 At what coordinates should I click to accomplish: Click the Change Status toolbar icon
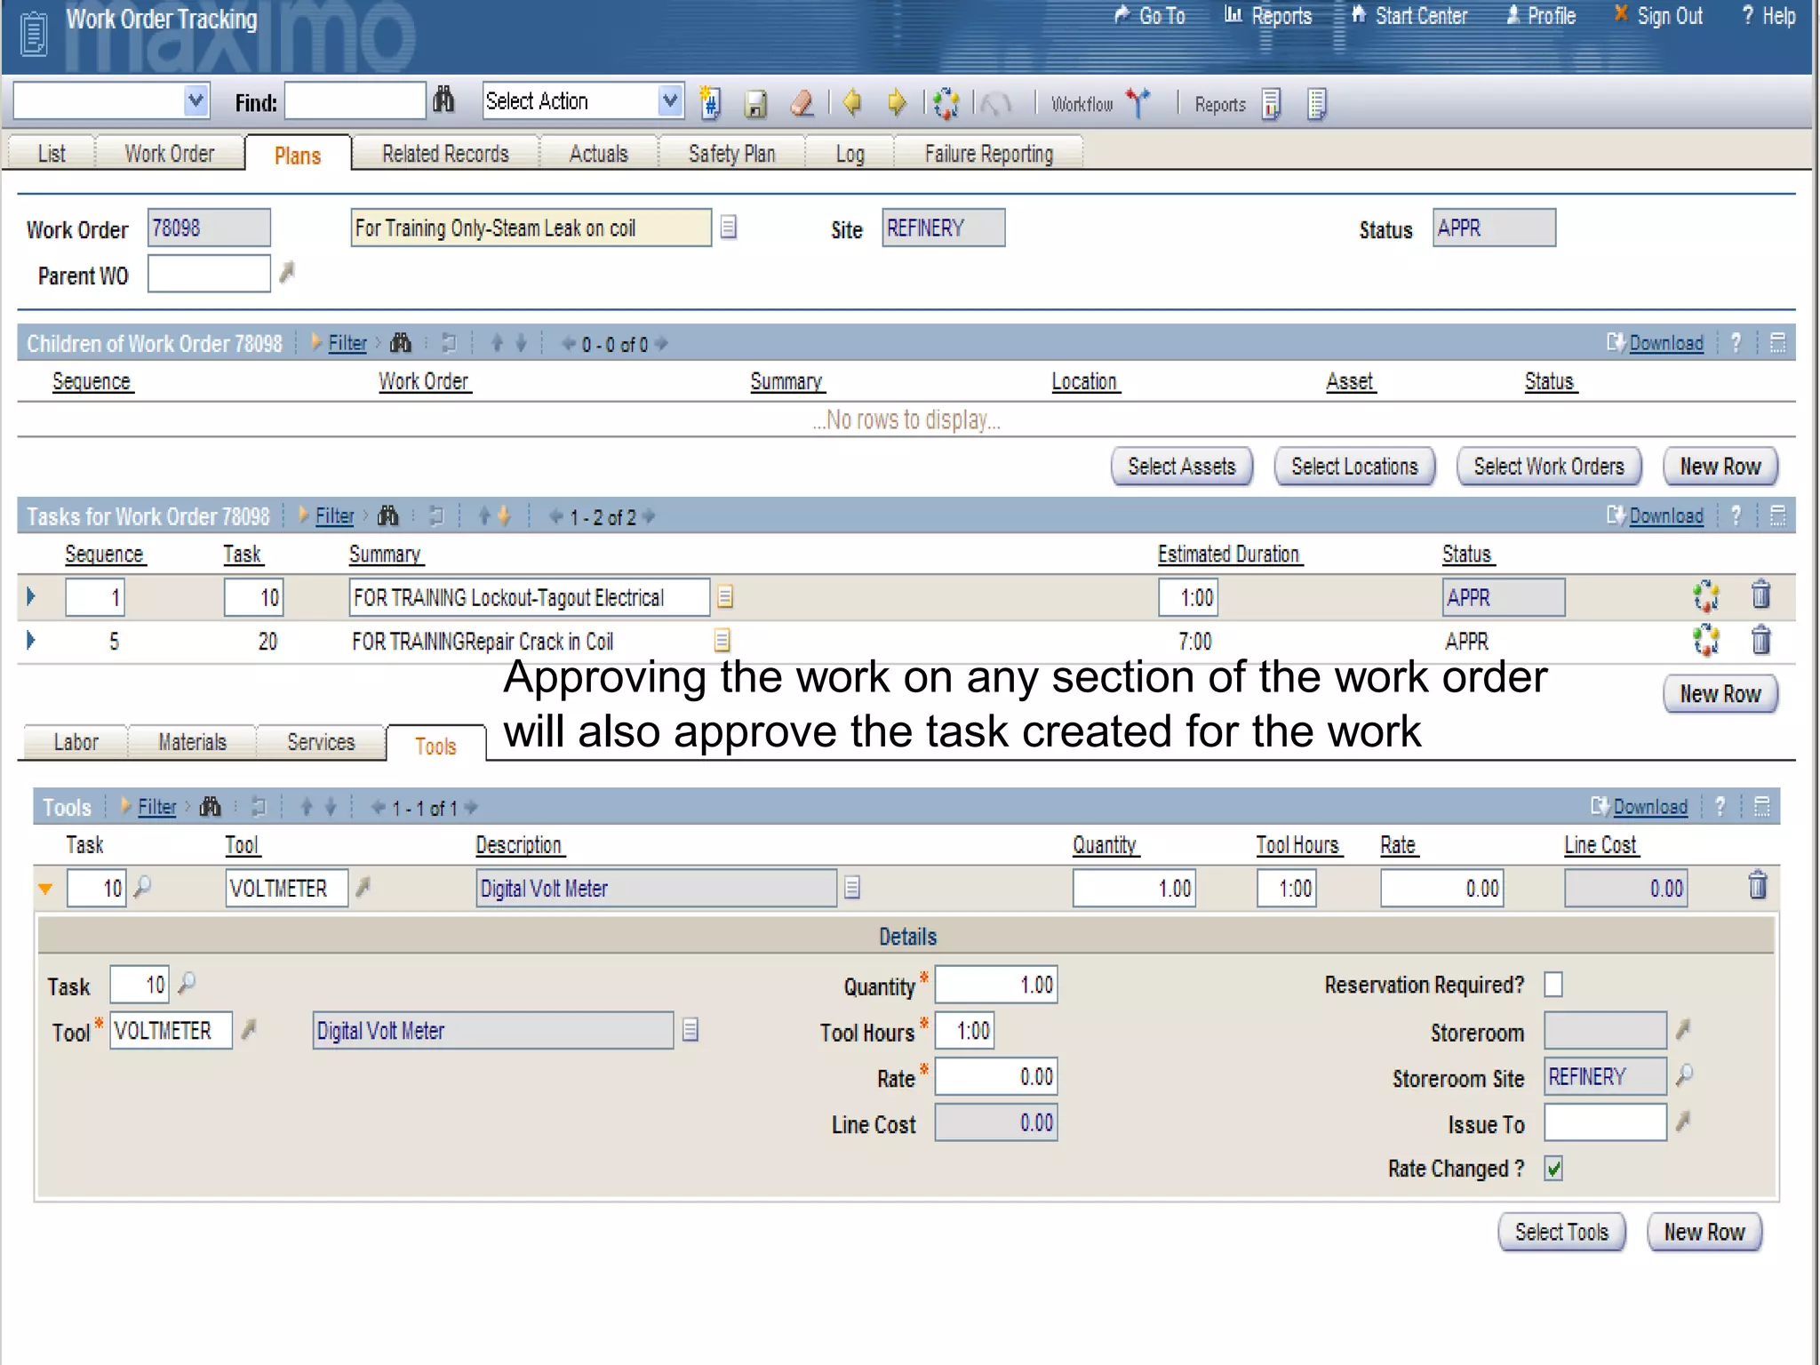click(946, 104)
